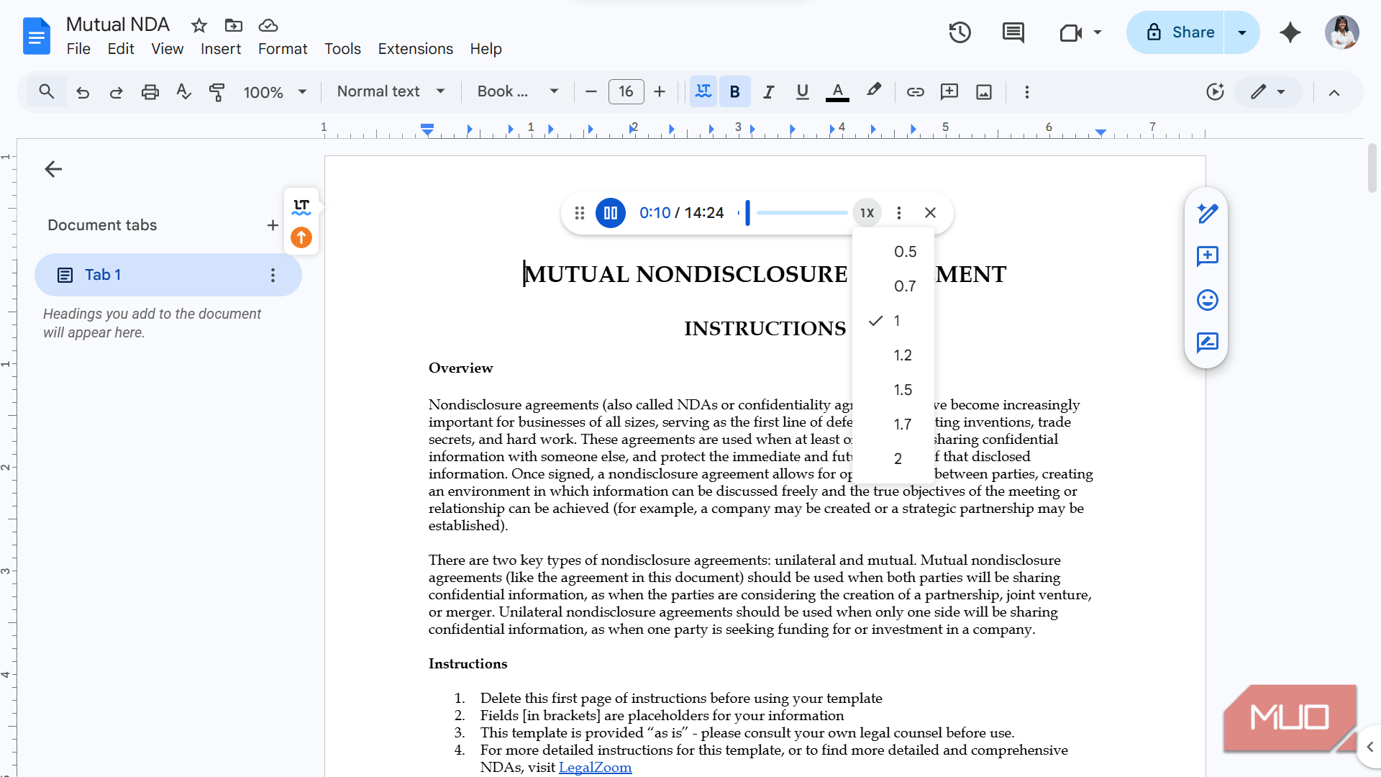
Task: Open the font family dropdown
Action: 518,91
